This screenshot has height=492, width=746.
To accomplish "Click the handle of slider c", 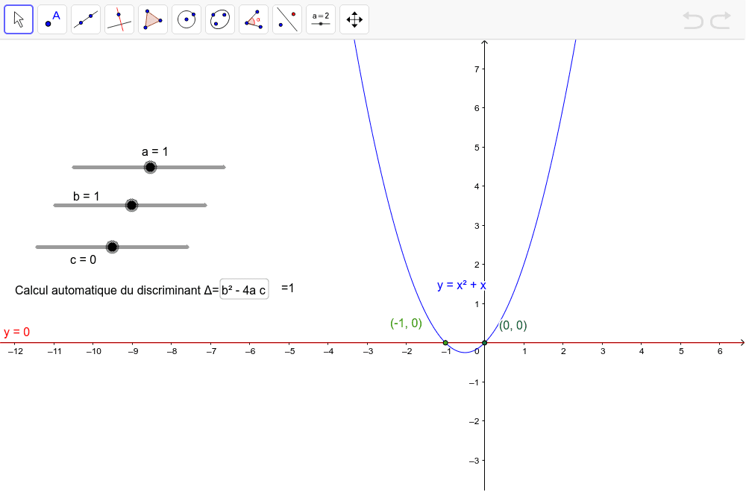I will (113, 247).
